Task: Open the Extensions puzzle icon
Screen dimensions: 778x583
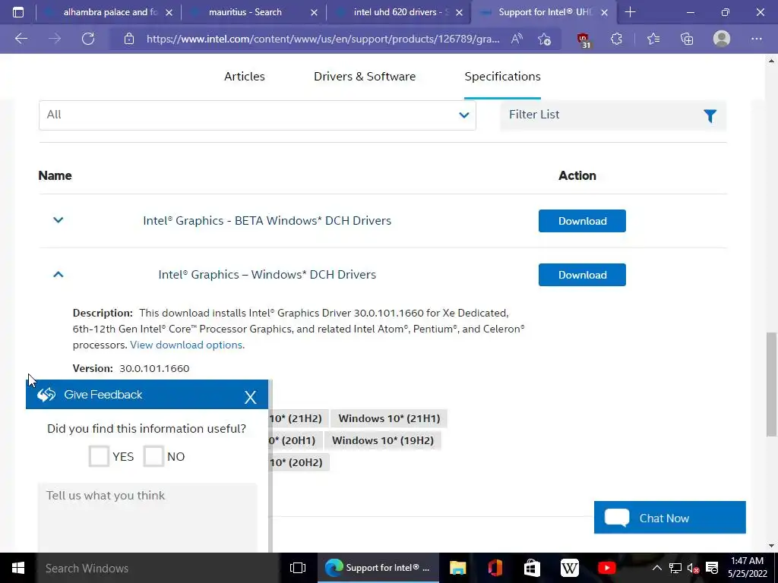Action: click(x=616, y=39)
